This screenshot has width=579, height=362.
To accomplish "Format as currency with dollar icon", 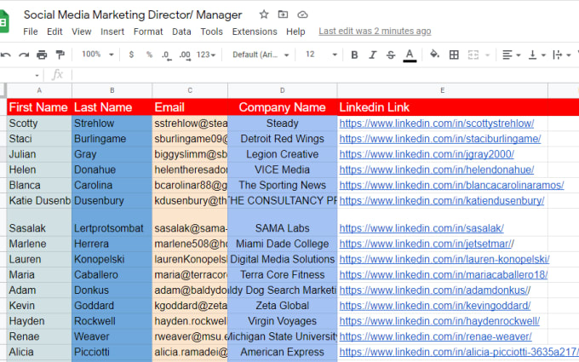I will point(131,55).
